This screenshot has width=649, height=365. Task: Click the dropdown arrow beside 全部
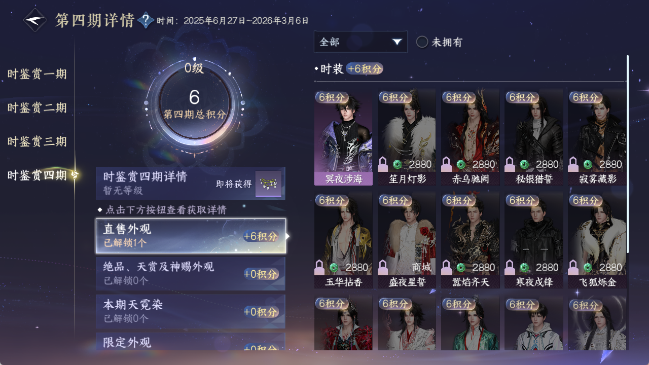click(x=397, y=42)
